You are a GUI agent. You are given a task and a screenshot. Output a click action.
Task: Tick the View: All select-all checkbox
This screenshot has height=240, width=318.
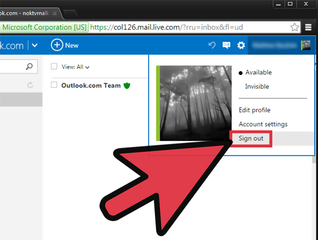click(x=54, y=67)
